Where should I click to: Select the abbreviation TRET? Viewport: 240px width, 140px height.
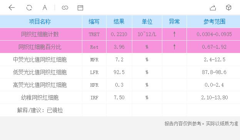click(94, 35)
